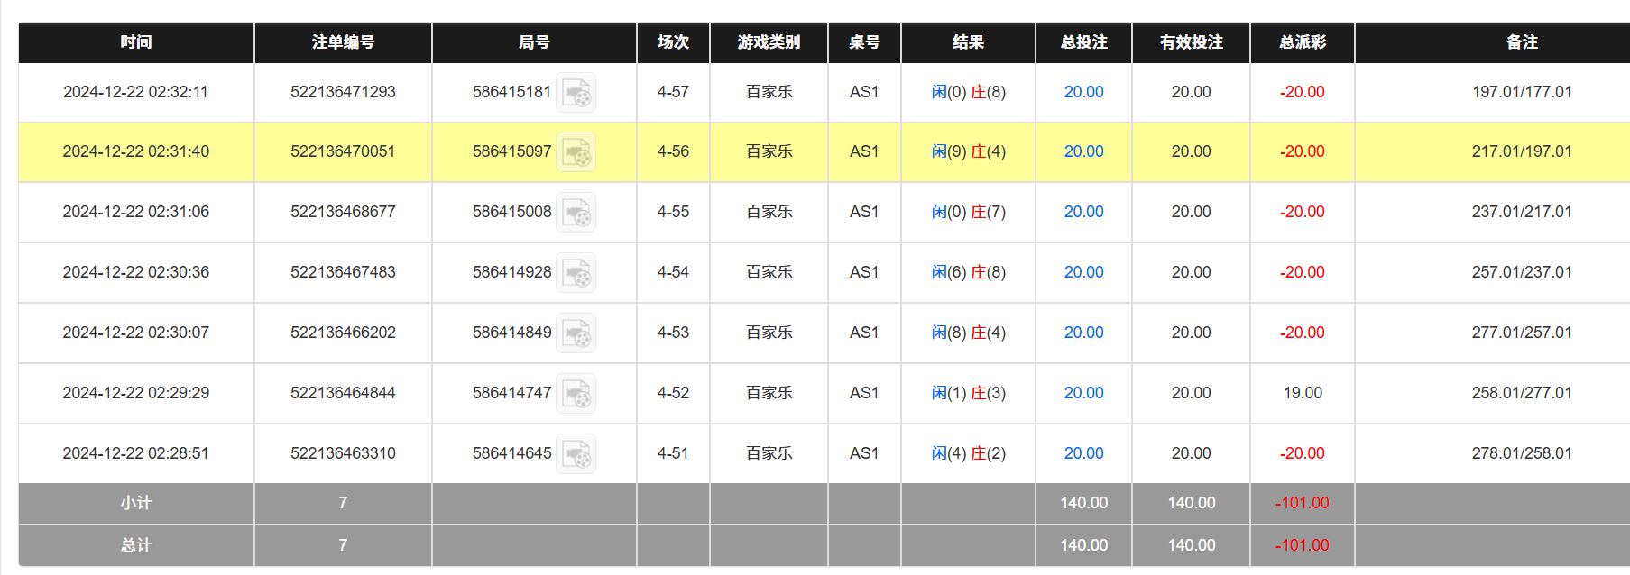The width and height of the screenshot is (1630, 575).
Task: Click the blue 20.00 bet amount in highlighted row
Action: point(1083,151)
